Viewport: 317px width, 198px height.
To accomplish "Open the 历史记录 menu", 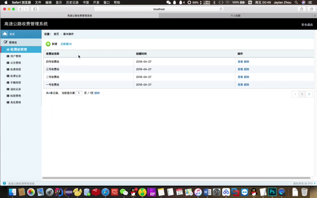I will 72,3.
